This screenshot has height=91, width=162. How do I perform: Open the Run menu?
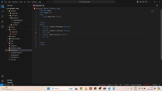coord(29,2)
